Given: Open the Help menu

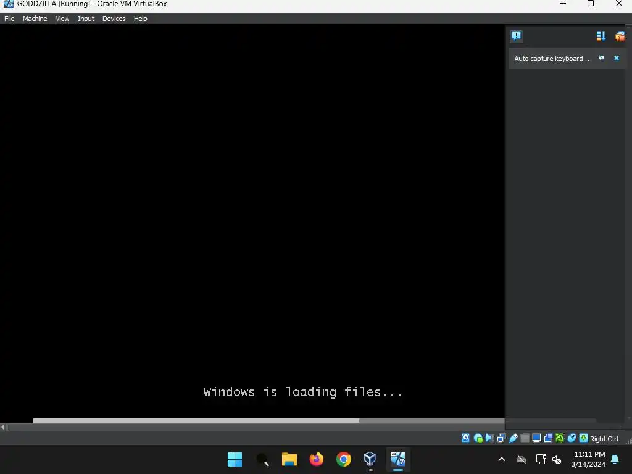Looking at the screenshot, I should (x=140, y=19).
